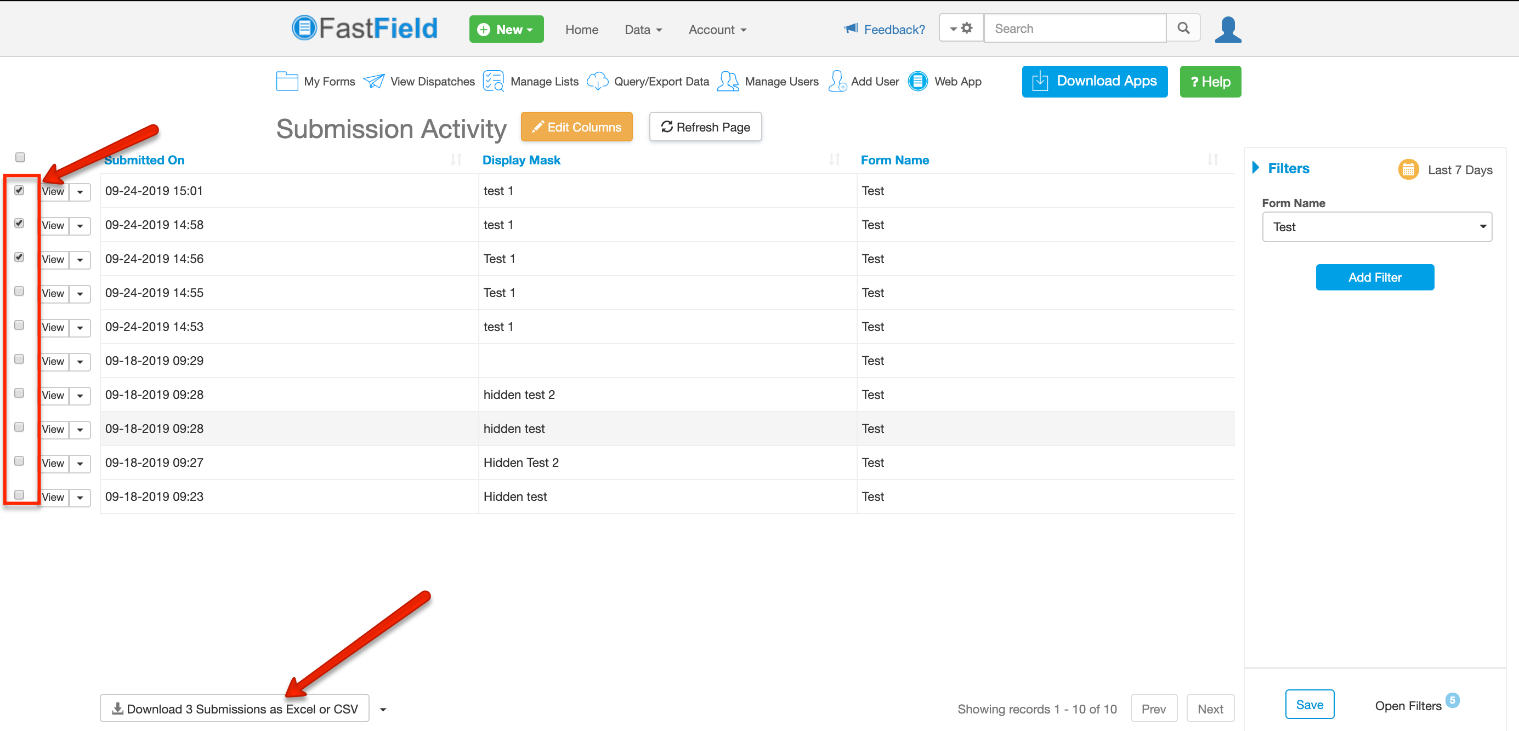Screen dimensions: 1519x731
Task: Click the search magnifier icon
Action: pyautogui.click(x=1183, y=28)
